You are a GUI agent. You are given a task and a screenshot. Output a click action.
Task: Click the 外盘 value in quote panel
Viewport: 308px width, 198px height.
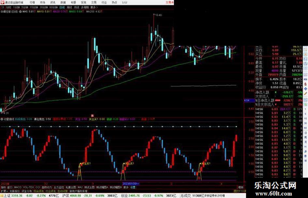pyautogui.click(x=273, y=75)
